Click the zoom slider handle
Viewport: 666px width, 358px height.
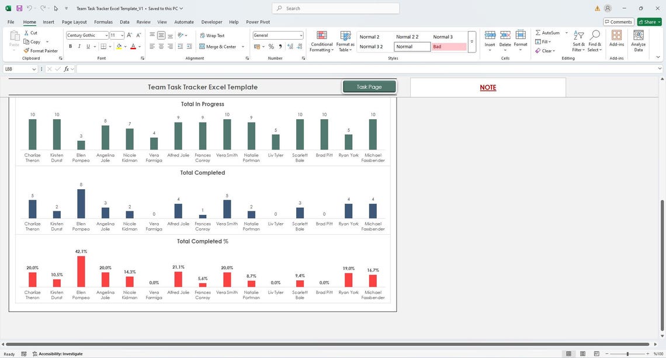coord(627,354)
